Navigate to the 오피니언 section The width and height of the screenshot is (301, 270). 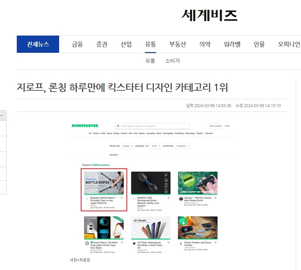pyautogui.click(x=289, y=44)
